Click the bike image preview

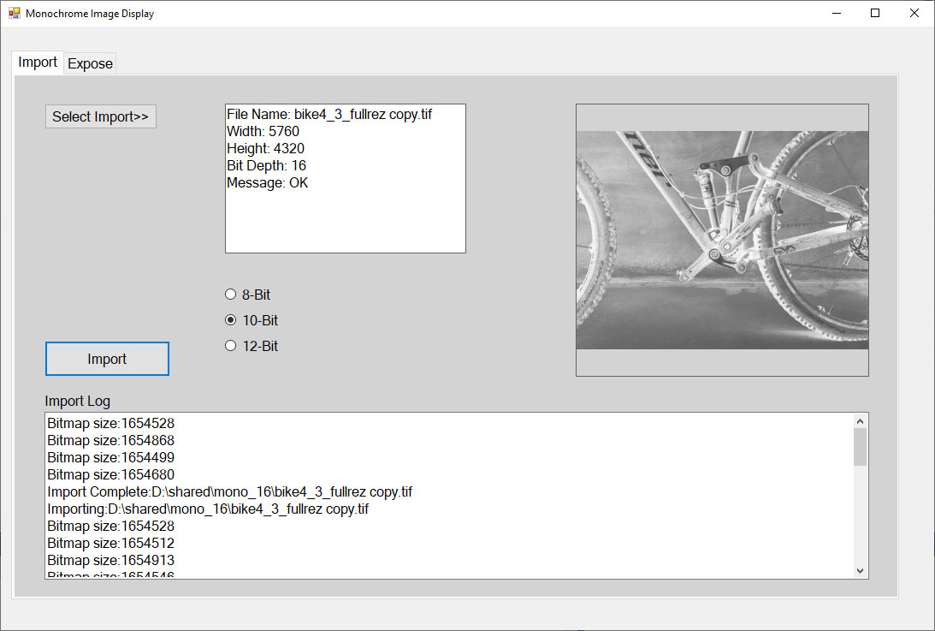[x=722, y=240]
